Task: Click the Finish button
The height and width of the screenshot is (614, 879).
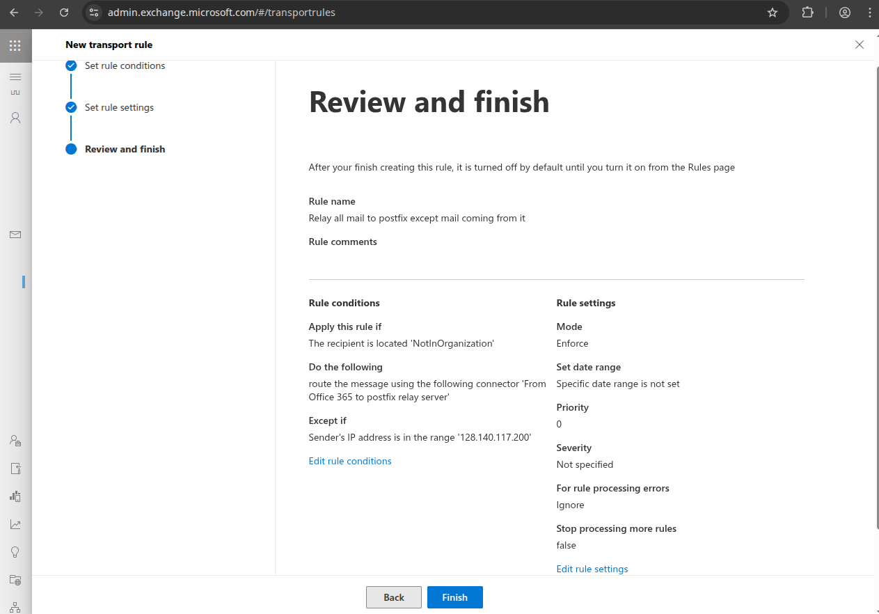Action: pos(454,597)
